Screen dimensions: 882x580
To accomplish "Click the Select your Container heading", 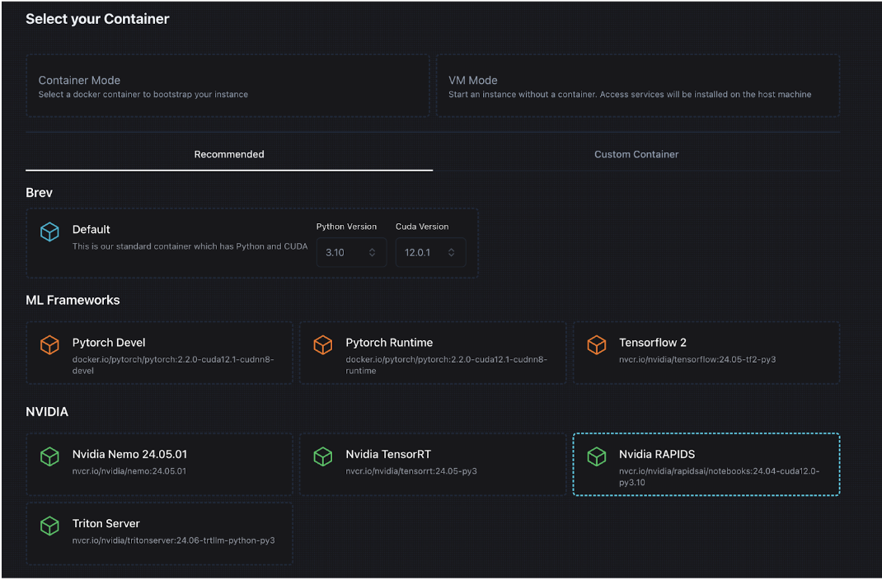I will (97, 19).
